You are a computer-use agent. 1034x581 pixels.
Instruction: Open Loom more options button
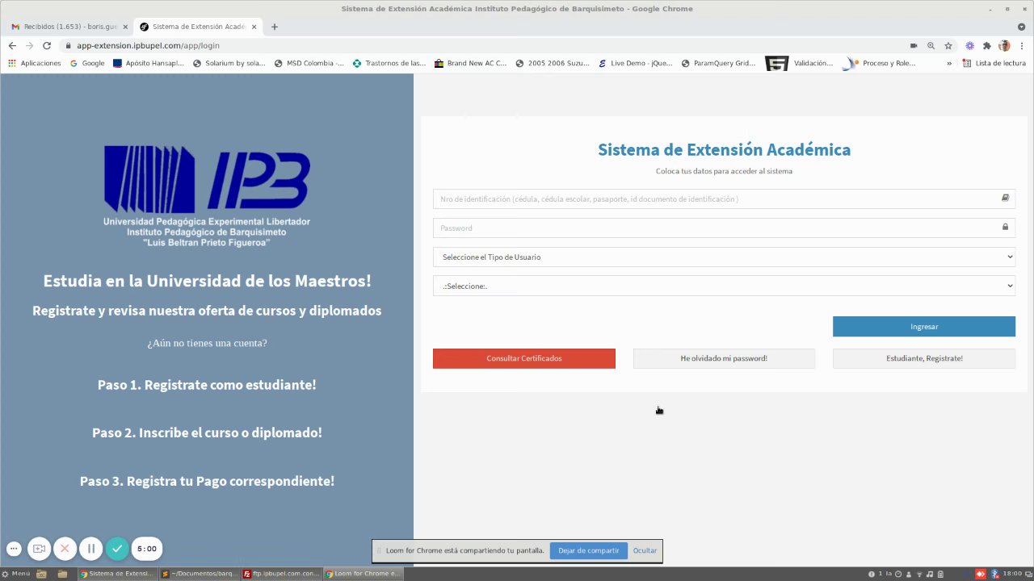point(14,549)
